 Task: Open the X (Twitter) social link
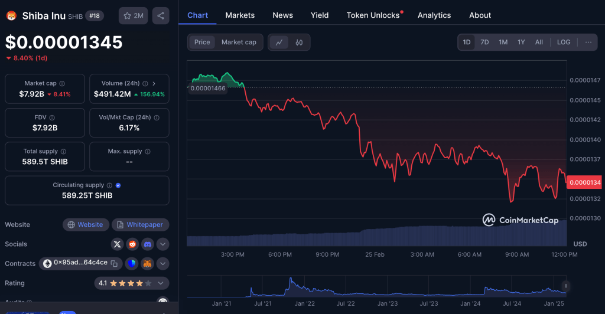[117, 244]
